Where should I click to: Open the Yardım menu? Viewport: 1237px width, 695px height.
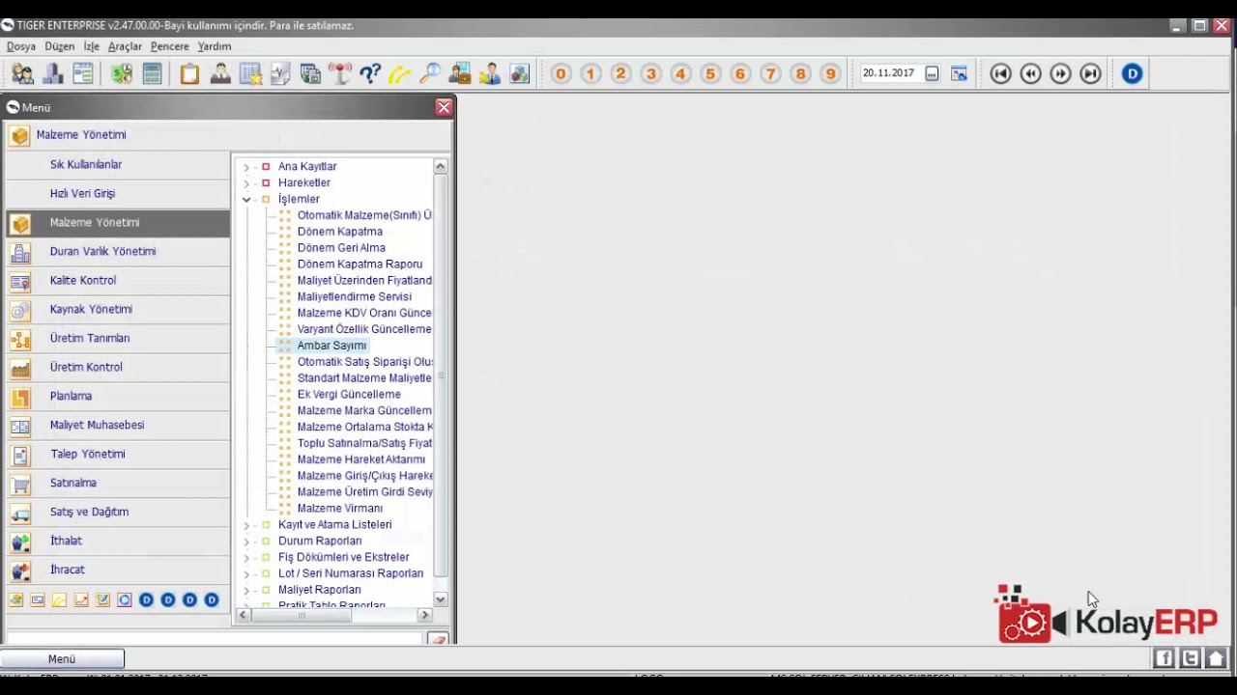(214, 46)
